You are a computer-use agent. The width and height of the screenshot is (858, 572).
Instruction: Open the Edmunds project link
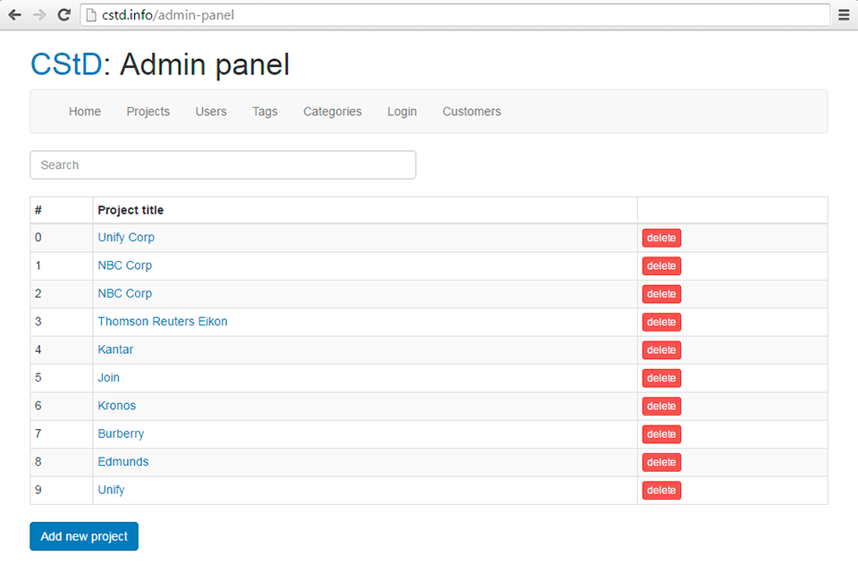[x=123, y=461]
